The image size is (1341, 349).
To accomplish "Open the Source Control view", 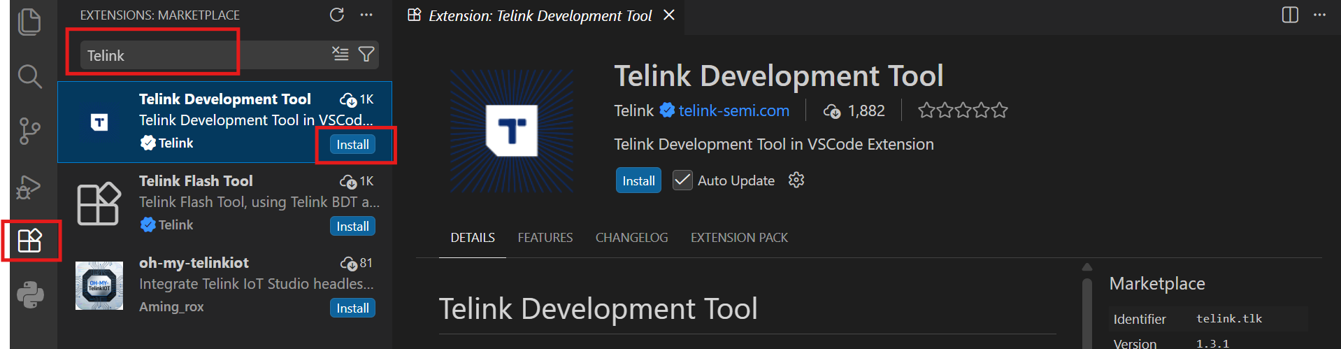I will pos(29,131).
